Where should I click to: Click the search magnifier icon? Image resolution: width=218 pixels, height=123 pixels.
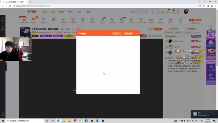coord(146,11)
